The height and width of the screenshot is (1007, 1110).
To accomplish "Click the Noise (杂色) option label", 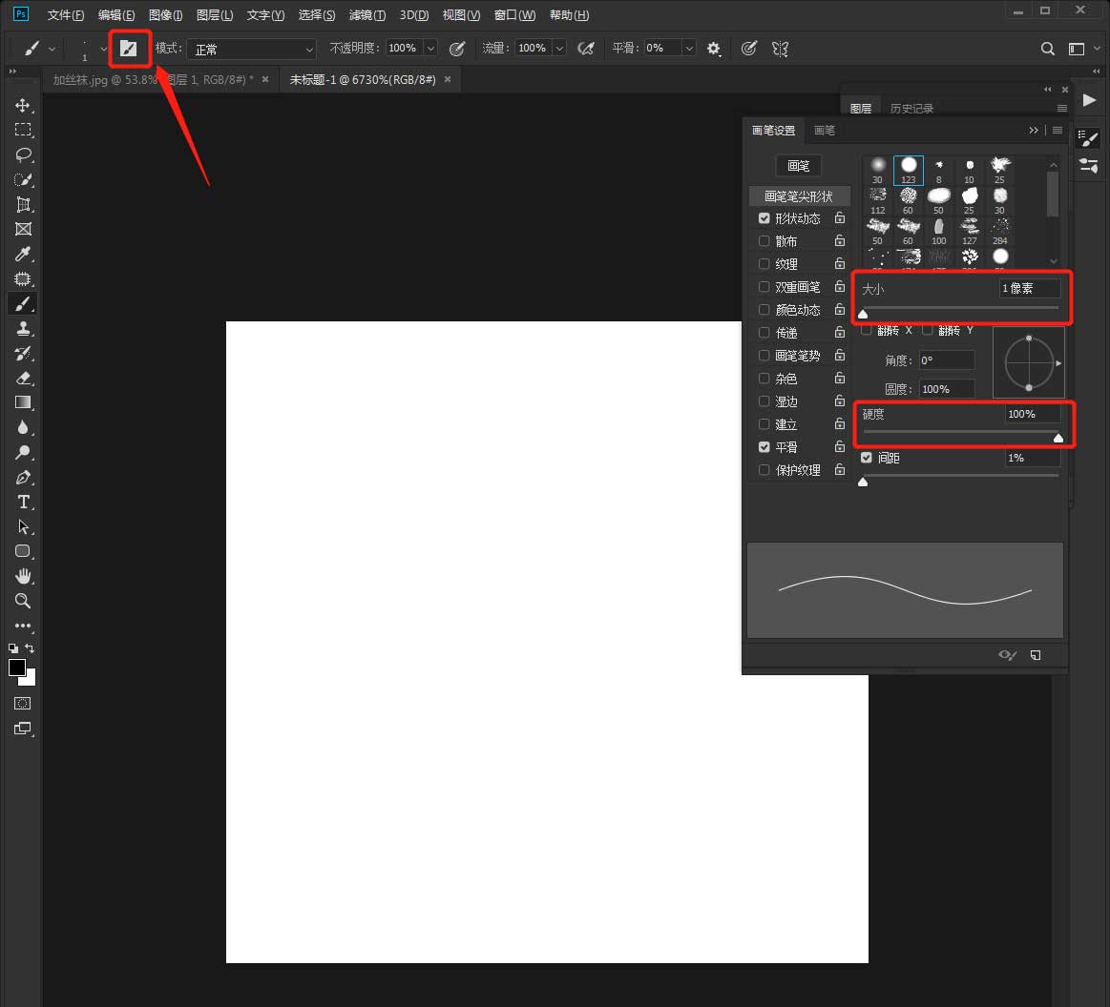I will (786, 379).
